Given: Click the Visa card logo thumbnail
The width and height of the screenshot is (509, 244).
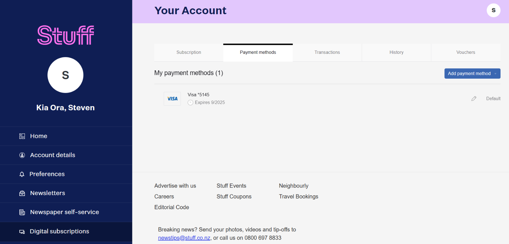Looking at the screenshot, I should click(x=172, y=99).
